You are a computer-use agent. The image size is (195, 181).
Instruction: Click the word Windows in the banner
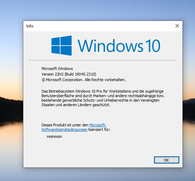(x=110, y=46)
